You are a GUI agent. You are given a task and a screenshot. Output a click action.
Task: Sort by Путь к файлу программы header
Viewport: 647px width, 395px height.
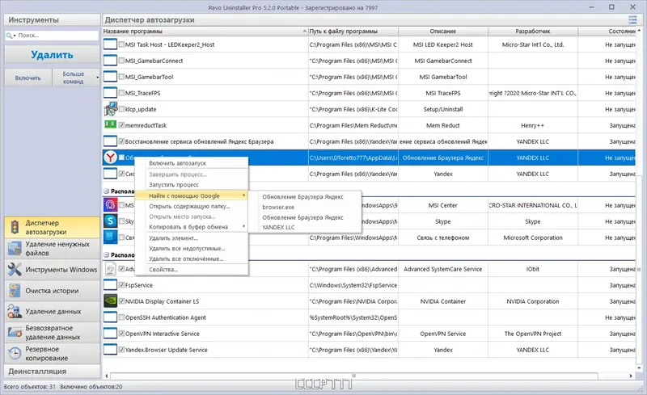pos(353,32)
